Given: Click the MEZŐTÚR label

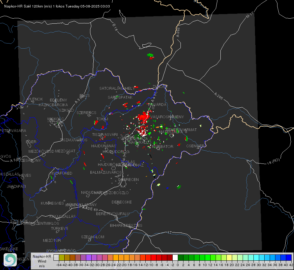Looking at the screenshot, I should 52,240.
